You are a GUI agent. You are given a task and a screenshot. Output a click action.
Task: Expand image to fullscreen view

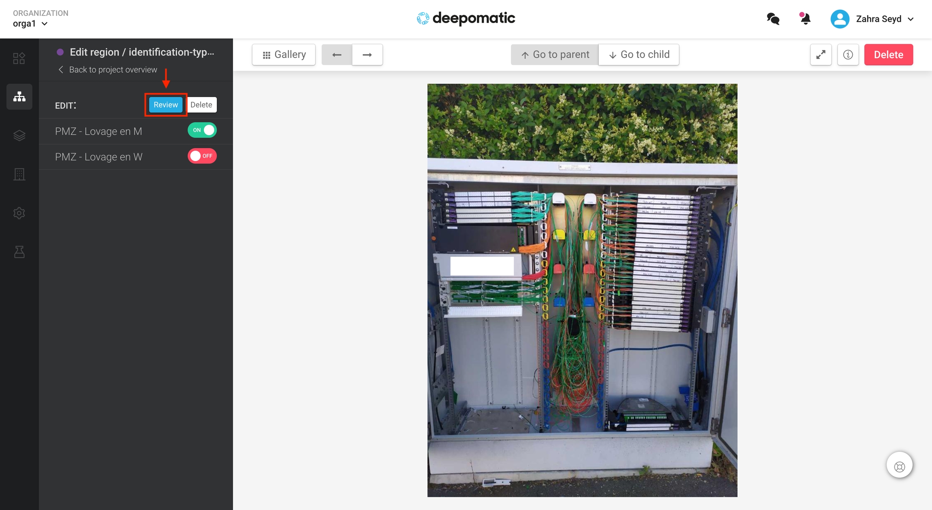tap(821, 55)
